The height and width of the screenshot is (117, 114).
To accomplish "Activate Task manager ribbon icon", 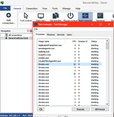I will [x=85, y=16].
